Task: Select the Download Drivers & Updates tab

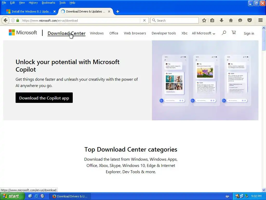Action: (x=86, y=11)
